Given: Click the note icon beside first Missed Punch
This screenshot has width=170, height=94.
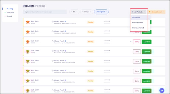Looking at the screenshot, I should (65, 22).
